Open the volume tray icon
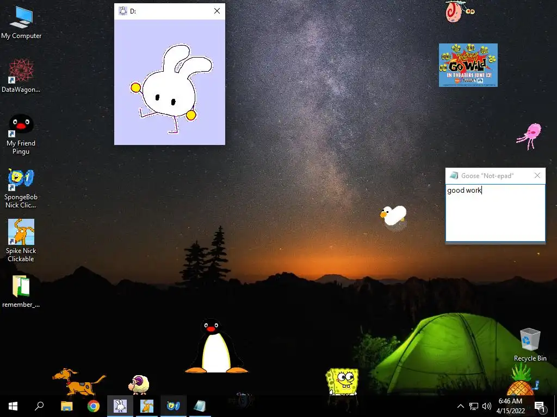557x417 pixels. pos(487,406)
